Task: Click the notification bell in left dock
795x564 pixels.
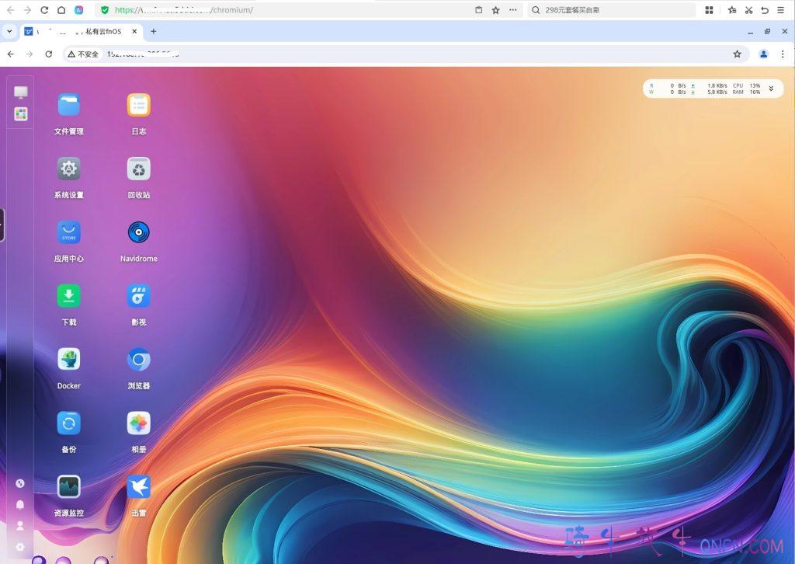Action: [20, 504]
